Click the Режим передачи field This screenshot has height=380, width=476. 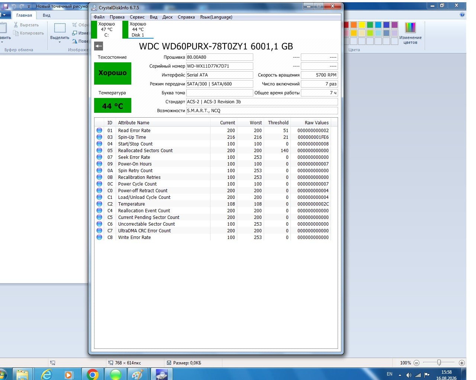[219, 84]
